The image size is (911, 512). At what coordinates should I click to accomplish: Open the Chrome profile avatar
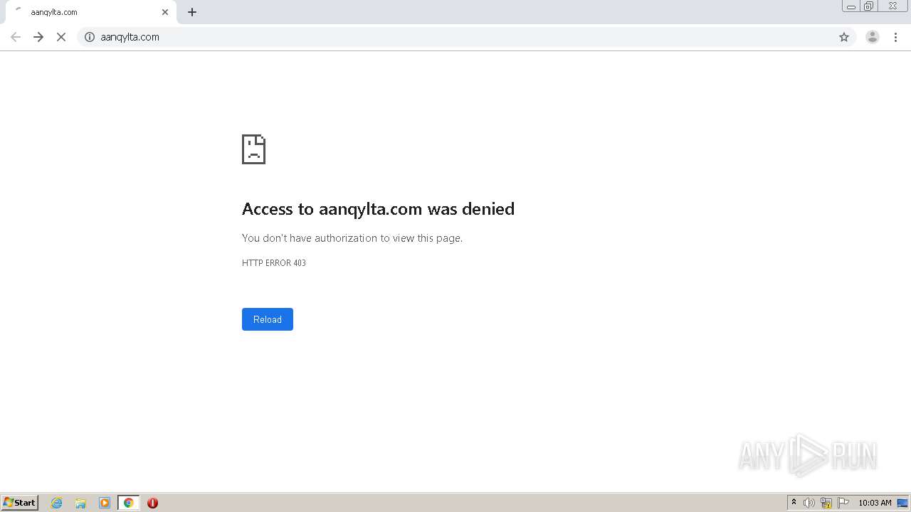pyautogui.click(x=873, y=37)
